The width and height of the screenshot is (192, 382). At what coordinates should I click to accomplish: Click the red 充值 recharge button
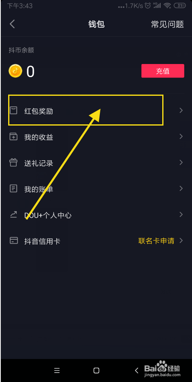163,71
